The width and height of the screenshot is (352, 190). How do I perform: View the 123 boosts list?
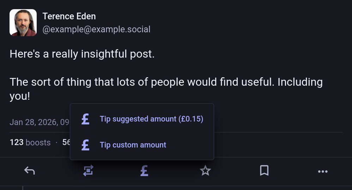point(30,143)
